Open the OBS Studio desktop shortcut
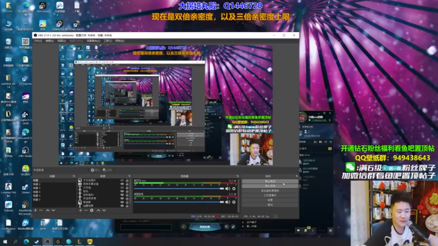 25,152
